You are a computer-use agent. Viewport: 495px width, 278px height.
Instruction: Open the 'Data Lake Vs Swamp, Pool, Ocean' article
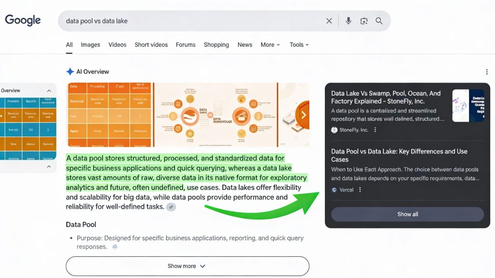pyautogui.click(x=386, y=97)
